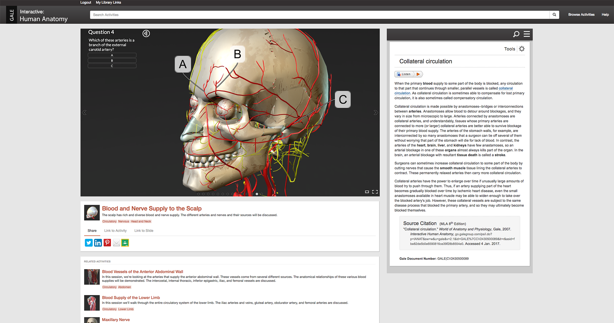Select answer B for Question 4

(x=112, y=61)
